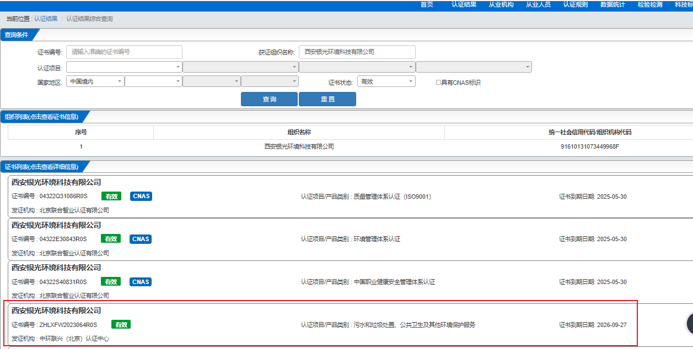The image size is (693, 349).
Task: Click CNAS badge on occupational health certificate
Action: [141, 282]
